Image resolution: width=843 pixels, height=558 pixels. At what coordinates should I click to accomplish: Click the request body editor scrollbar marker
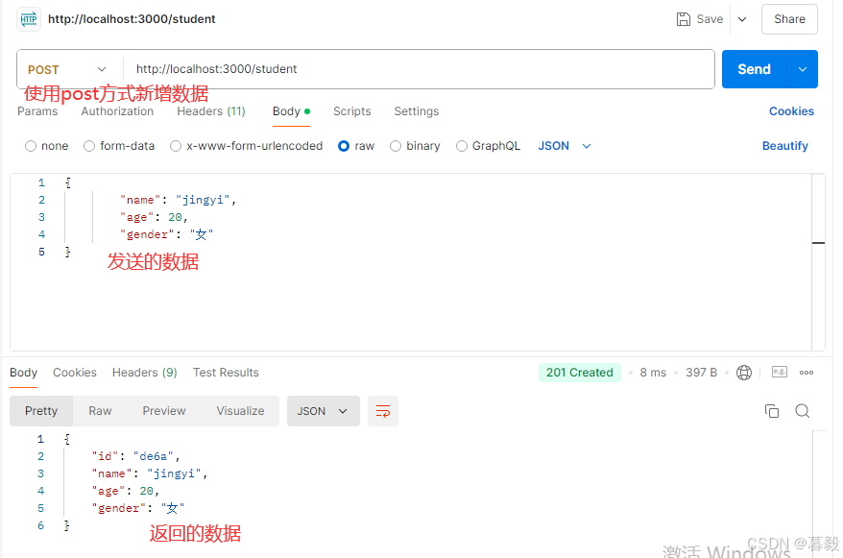818,243
